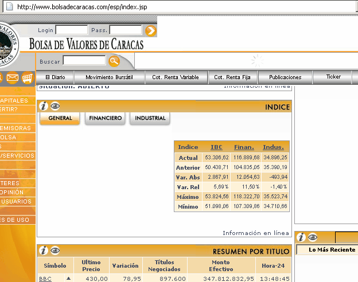Click info icon above Lo Más Reciente

tap(301, 237)
